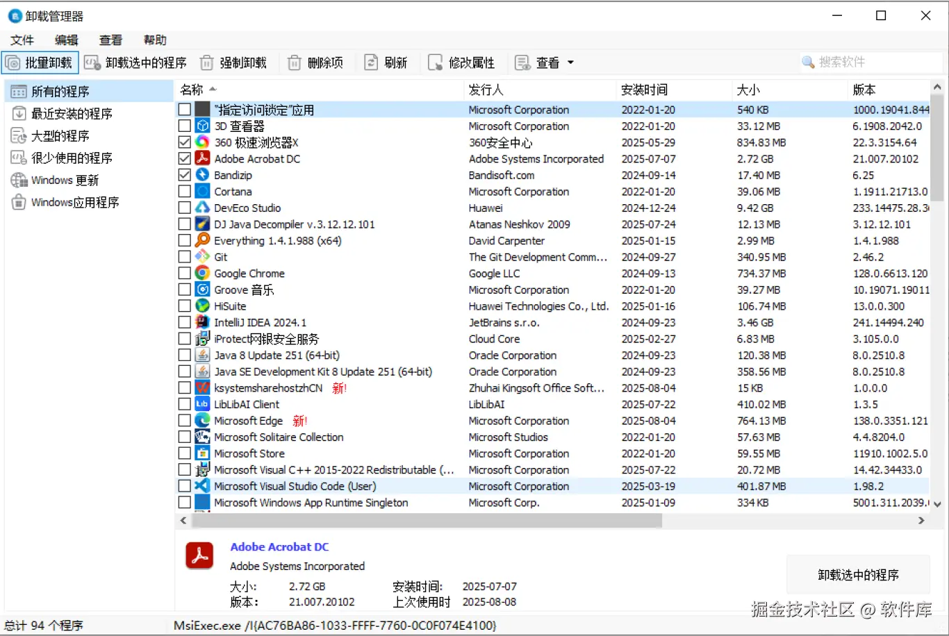Viewport: 949px width, 636px height.
Task: Click the Microsoft Visual Studio Code icon
Action: [x=202, y=486]
